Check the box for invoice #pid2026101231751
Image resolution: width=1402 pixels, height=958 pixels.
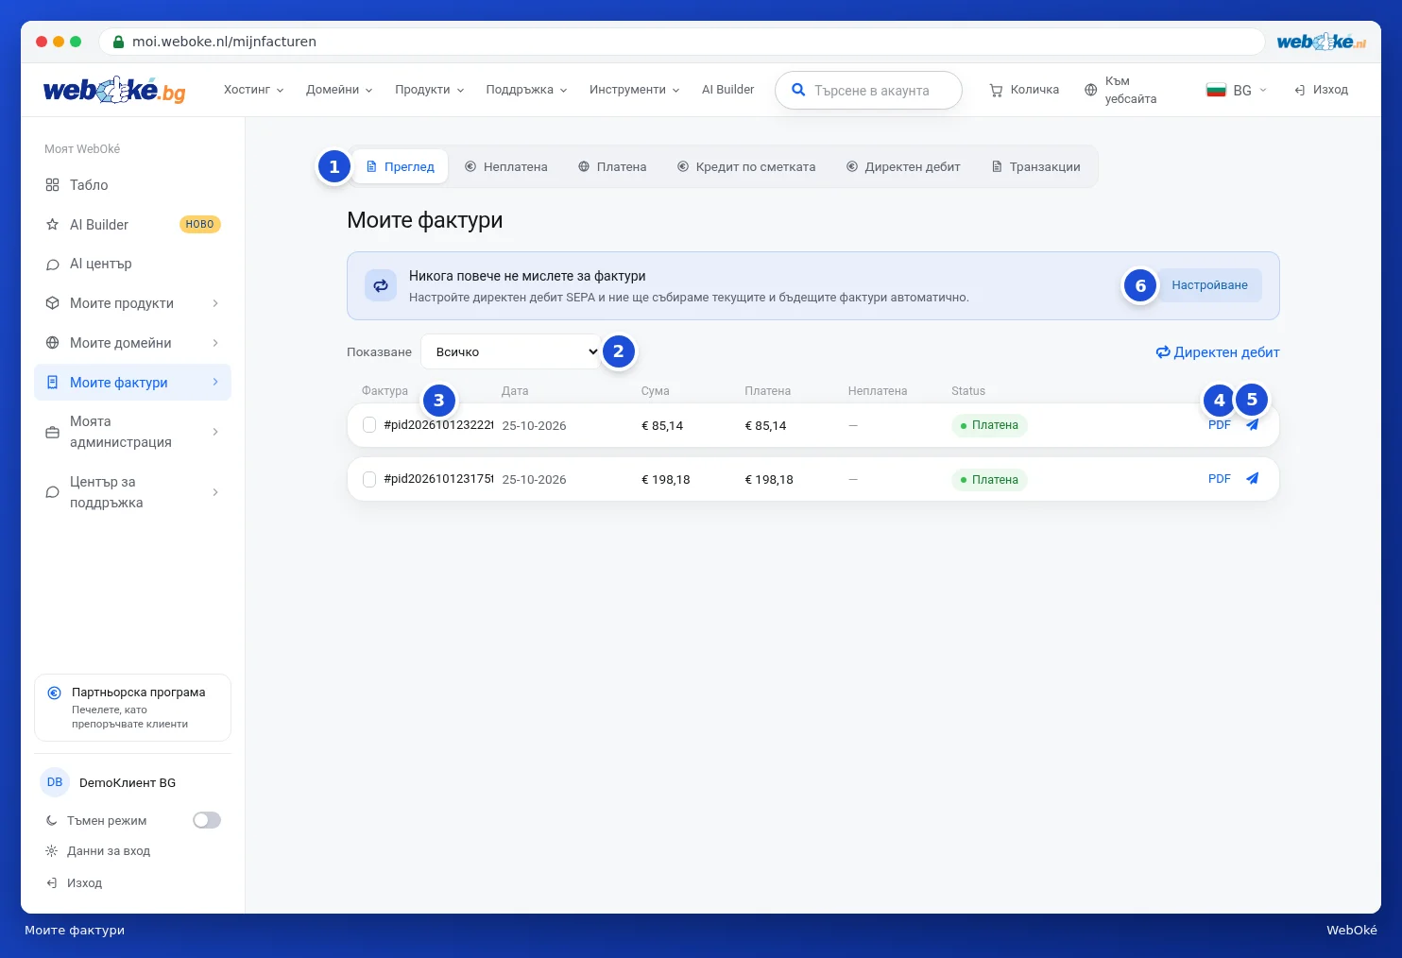tap(369, 479)
